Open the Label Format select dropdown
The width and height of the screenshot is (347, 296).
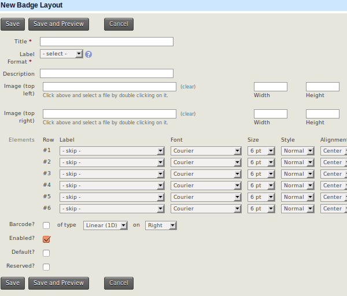[x=62, y=54]
